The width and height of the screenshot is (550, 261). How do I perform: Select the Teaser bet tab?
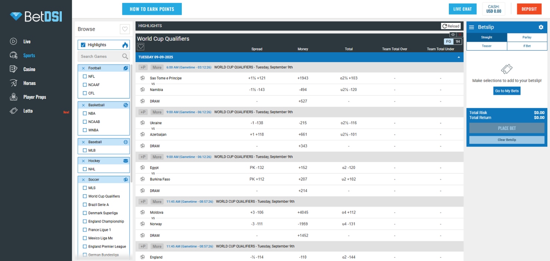[x=487, y=46]
